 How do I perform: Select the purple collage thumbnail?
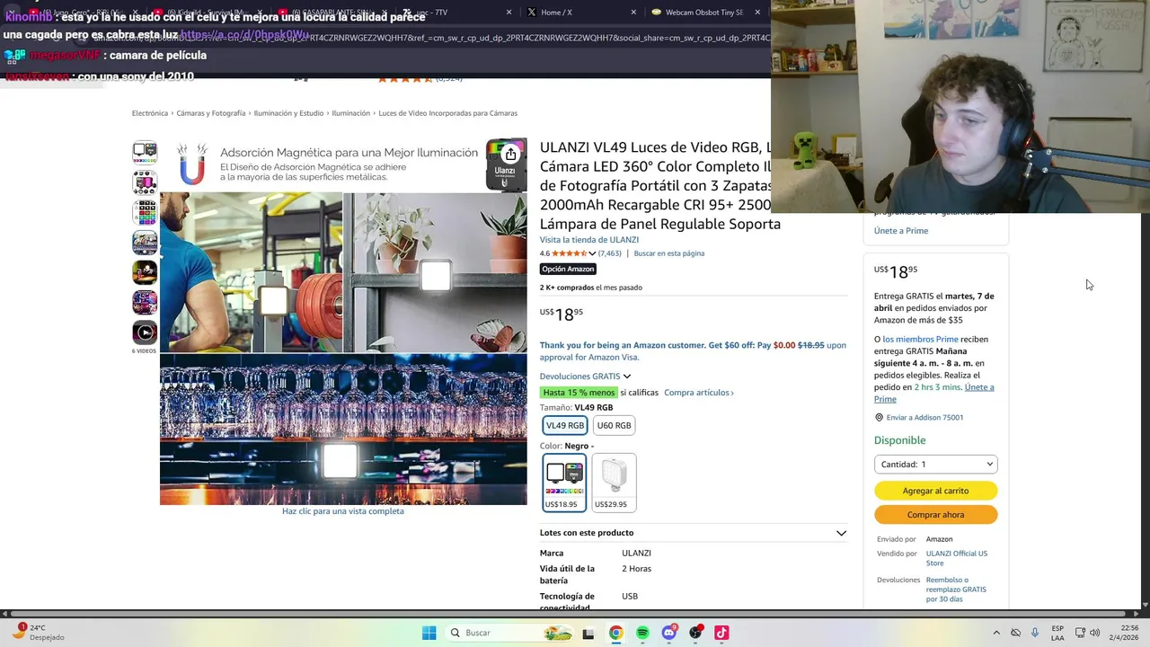[x=145, y=302]
